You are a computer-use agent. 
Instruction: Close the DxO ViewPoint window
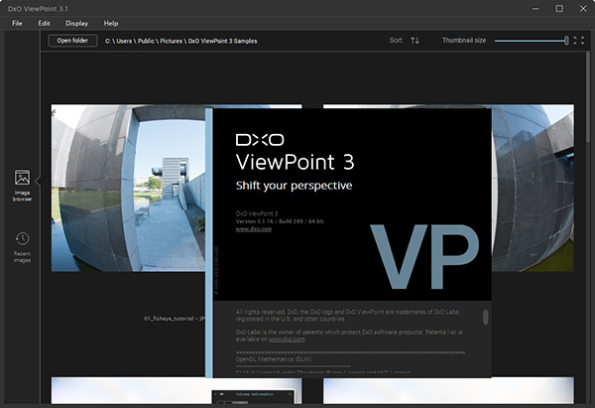point(583,8)
